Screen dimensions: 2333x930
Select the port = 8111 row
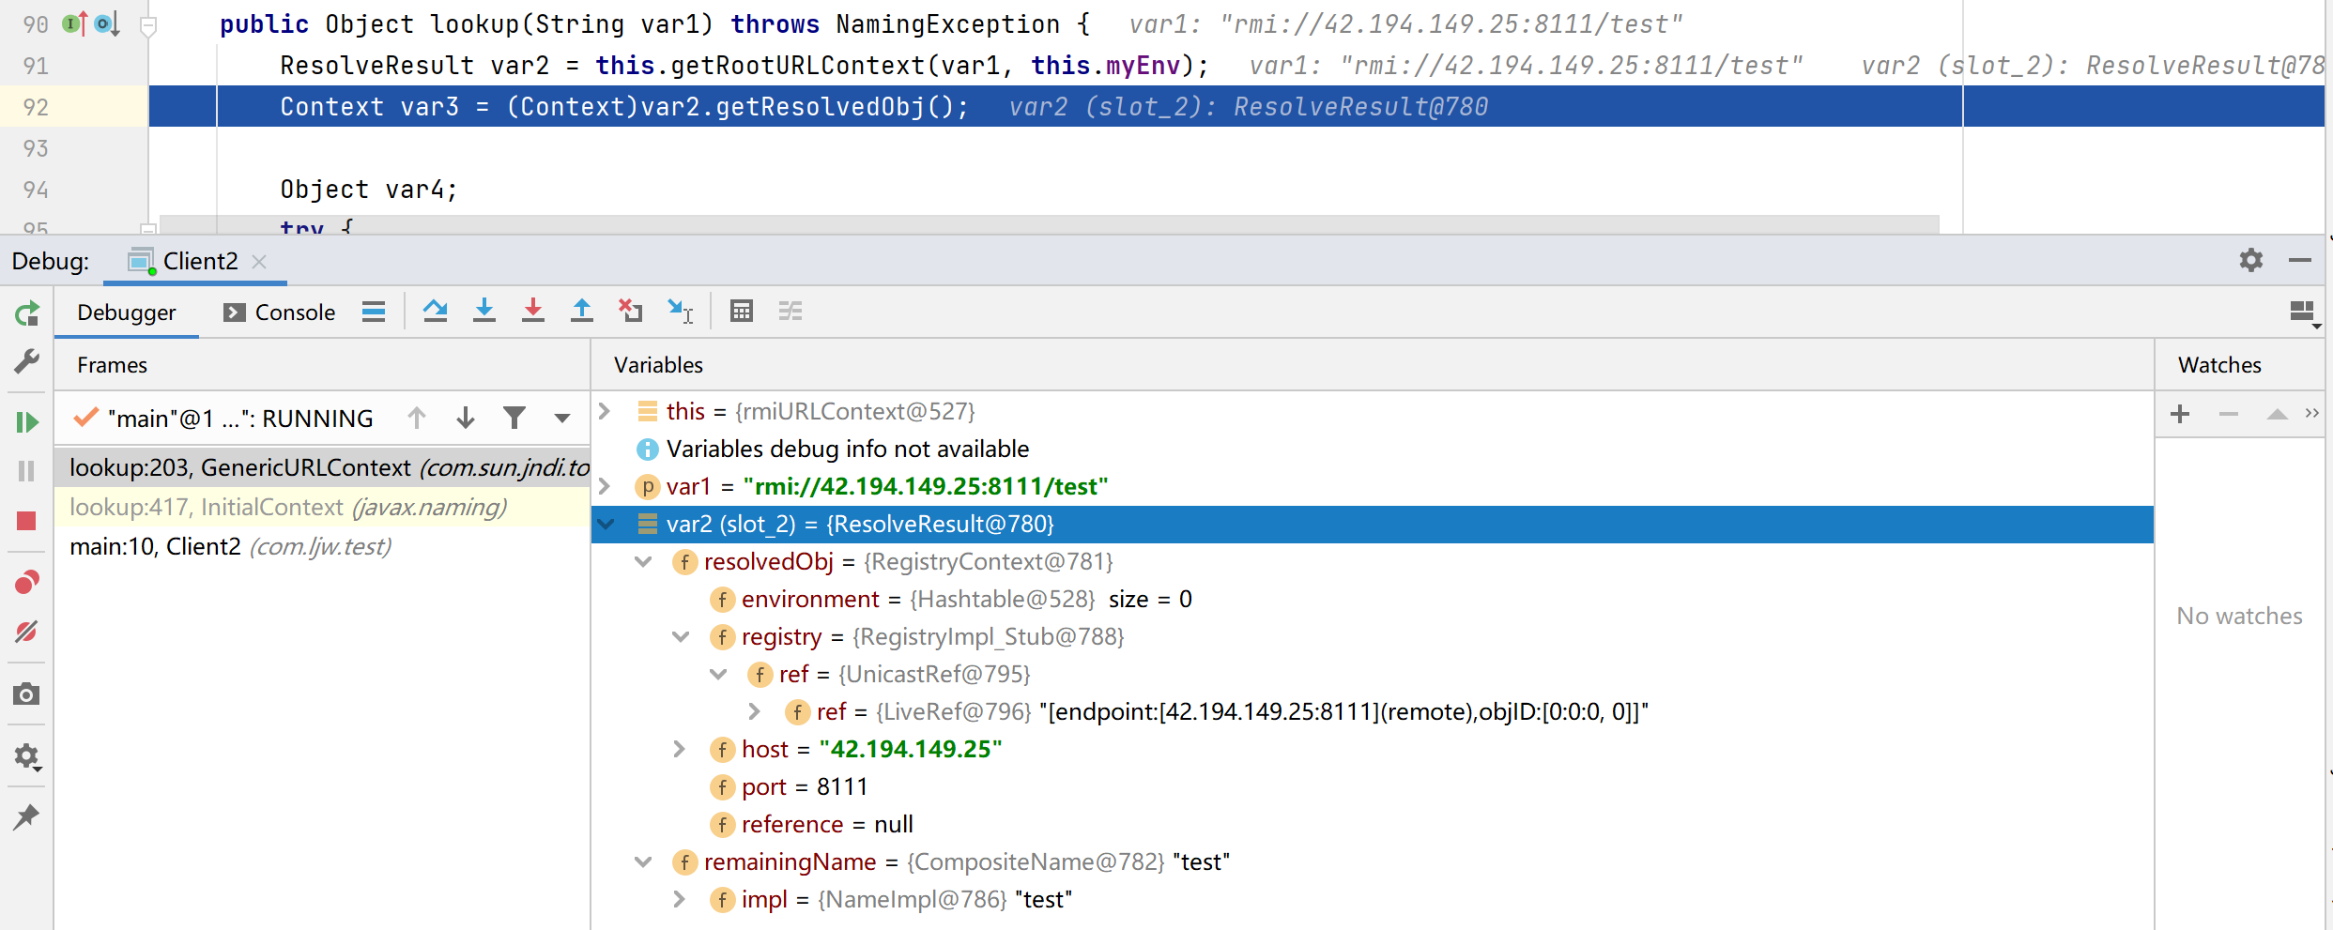1373,786
